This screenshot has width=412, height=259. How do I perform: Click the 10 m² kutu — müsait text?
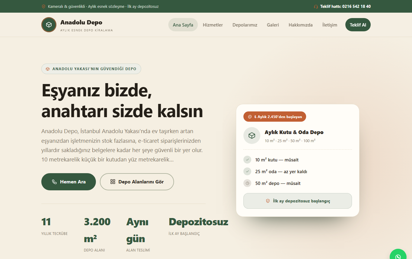277,160
